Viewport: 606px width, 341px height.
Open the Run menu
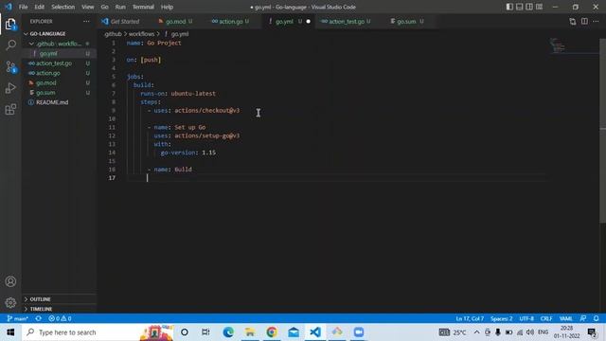point(120,7)
